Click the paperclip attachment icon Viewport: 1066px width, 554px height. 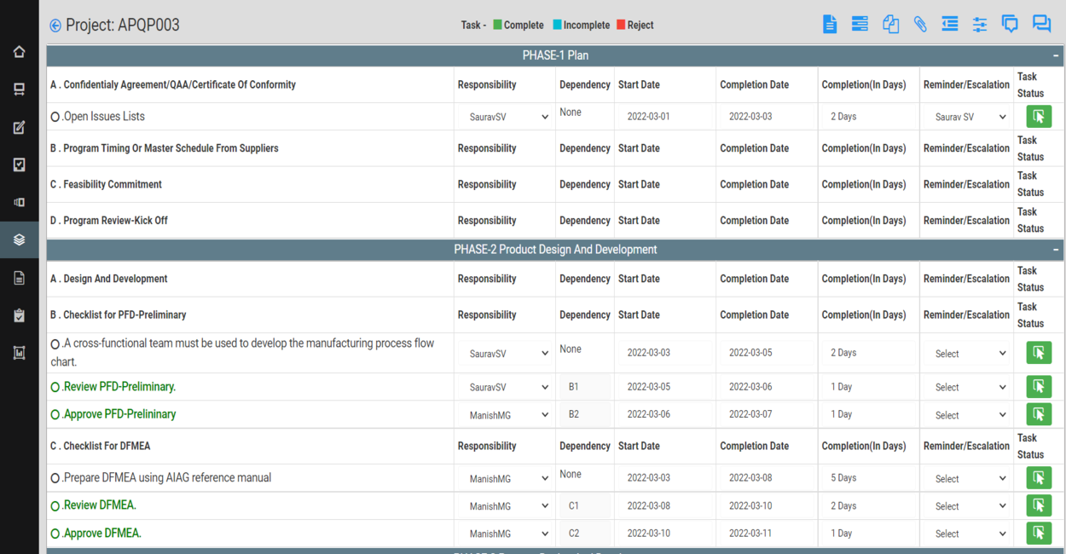pyautogui.click(x=920, y=25)
